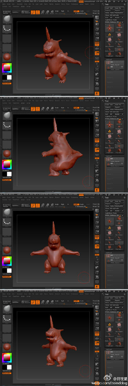This screenshot has height=386, width=128.
Task: Open texture picker slot in second screenshot
Action: click(7, 144)
